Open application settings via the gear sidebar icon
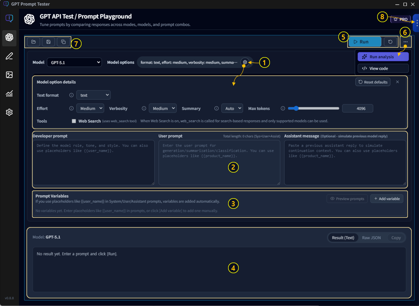Viewport: 419px width, 306px height. click(9, 112)
